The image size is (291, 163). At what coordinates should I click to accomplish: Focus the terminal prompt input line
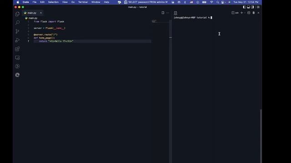(x=193, y=18)
